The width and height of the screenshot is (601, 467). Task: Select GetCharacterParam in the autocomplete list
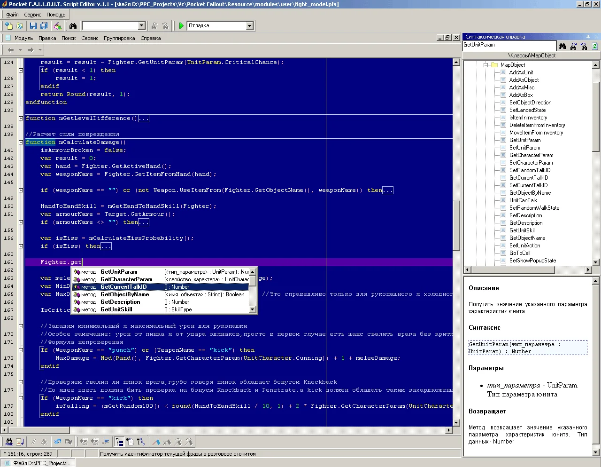coord(126,279)
